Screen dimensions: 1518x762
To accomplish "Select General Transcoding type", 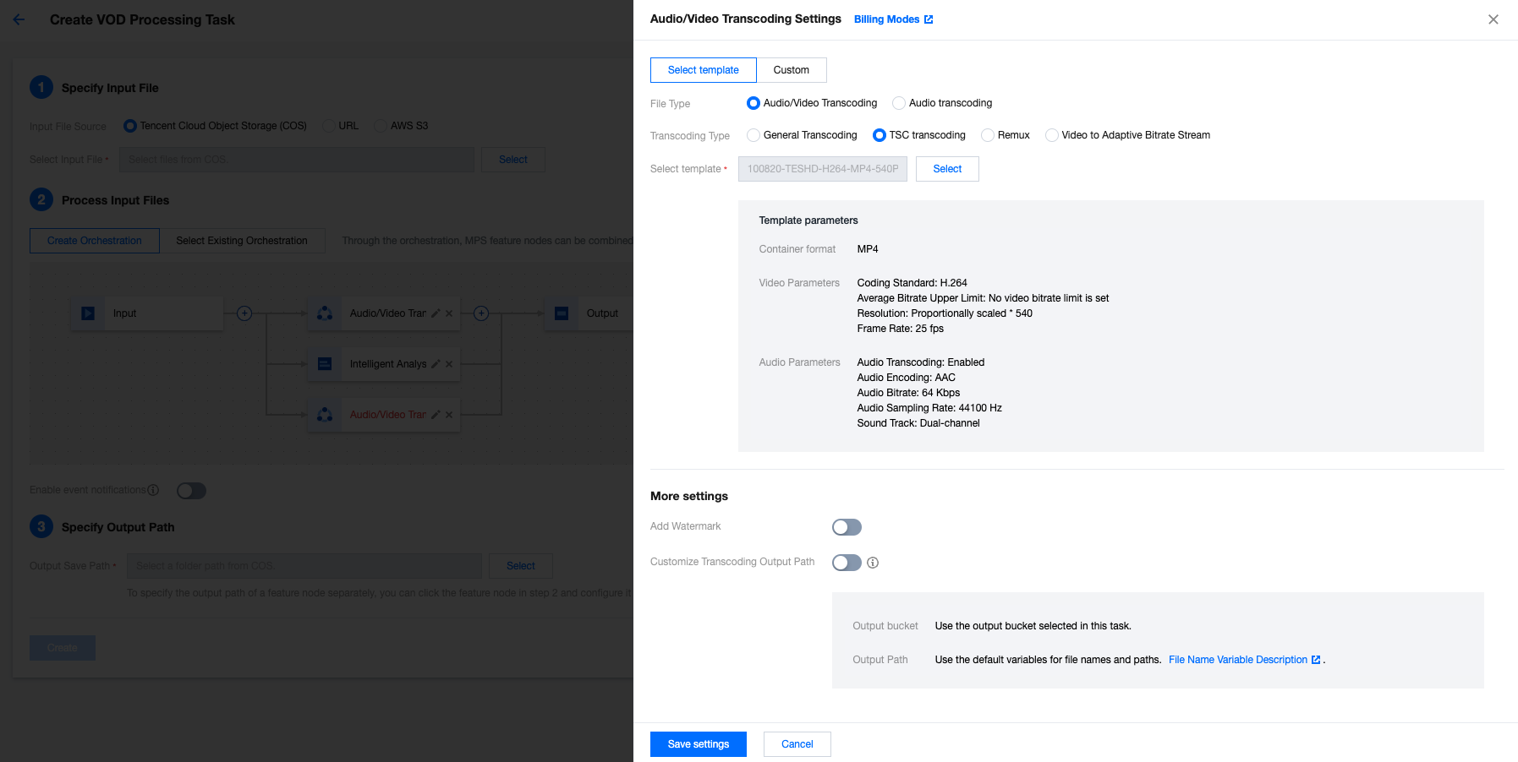I will (754, 135).
